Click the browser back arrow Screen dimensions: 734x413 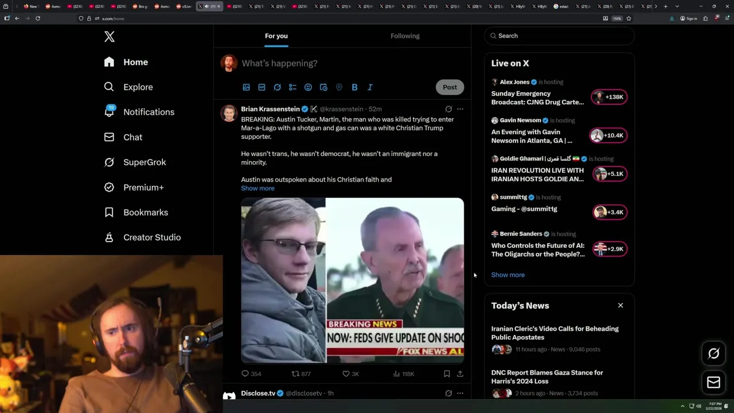pos(17,18)
